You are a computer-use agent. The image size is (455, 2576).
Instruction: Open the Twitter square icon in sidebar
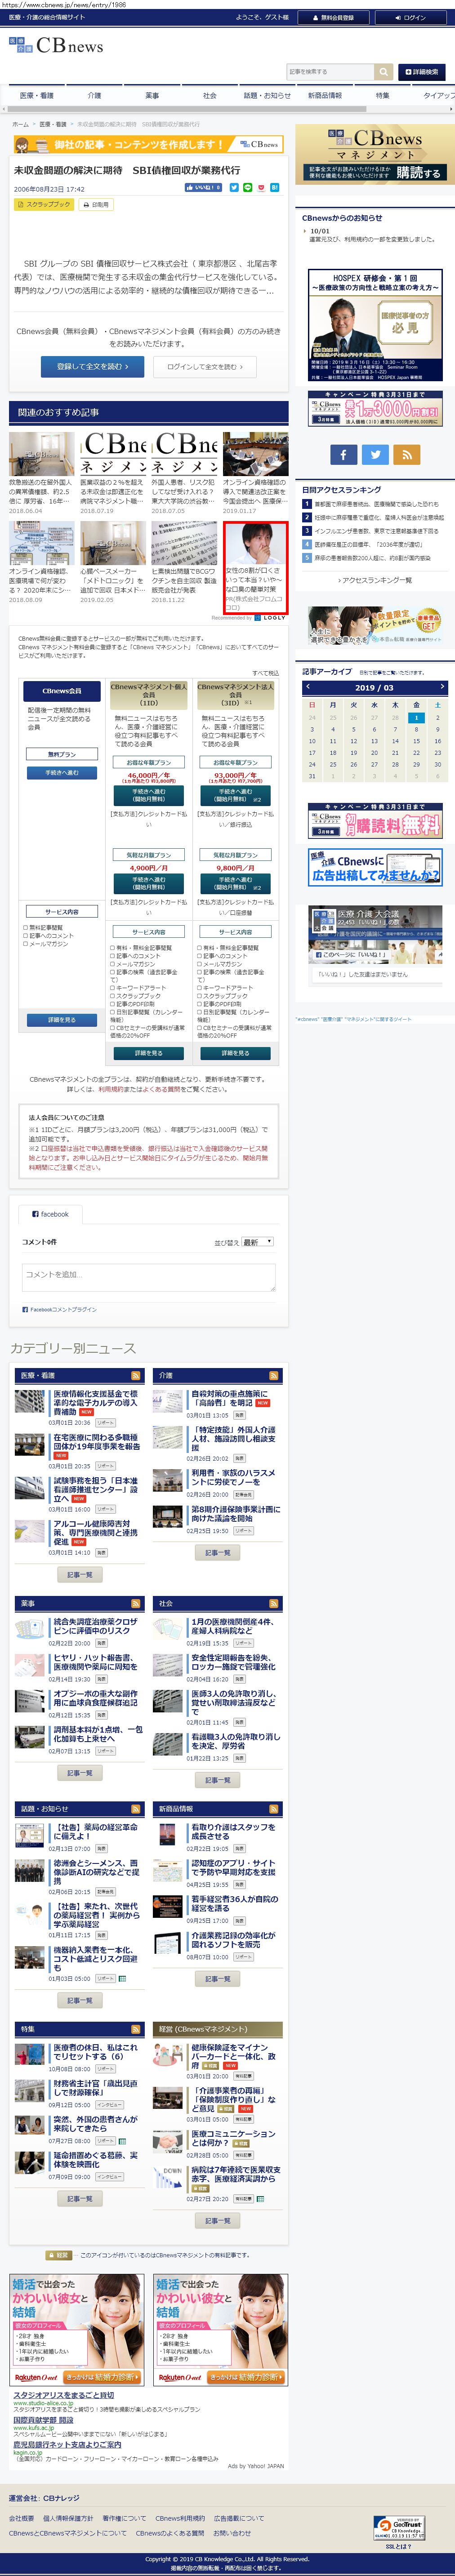point(375,454)
